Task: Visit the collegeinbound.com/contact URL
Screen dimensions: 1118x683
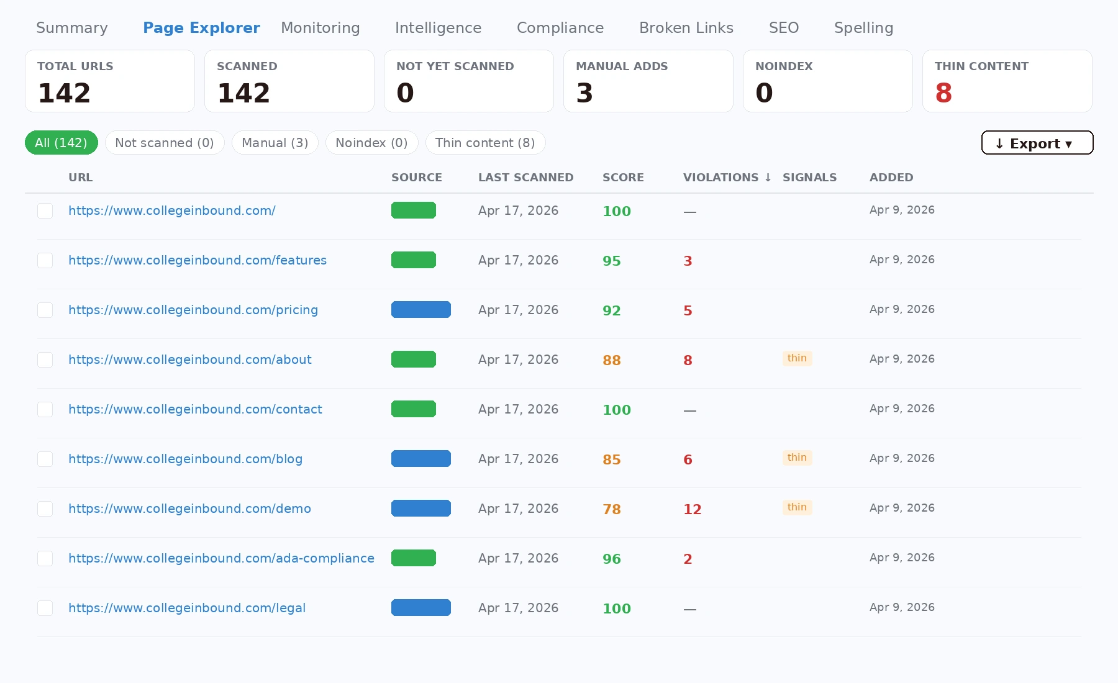Action: point(195,409)
